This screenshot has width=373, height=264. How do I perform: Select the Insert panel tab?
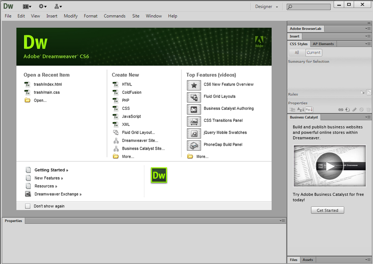pos(295,36)
